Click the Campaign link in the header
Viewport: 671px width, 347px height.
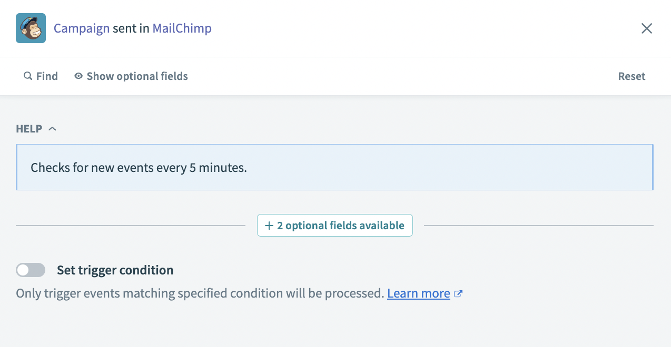click(x=82, y=28)
